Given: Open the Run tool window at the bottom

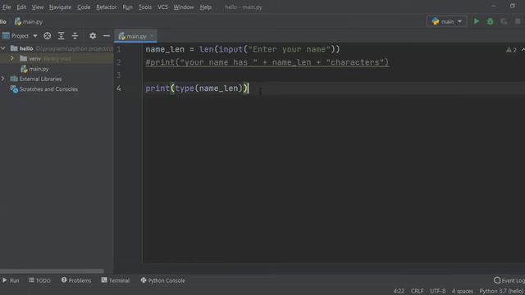Looking at the screenshot, I should tap(11, 280).
